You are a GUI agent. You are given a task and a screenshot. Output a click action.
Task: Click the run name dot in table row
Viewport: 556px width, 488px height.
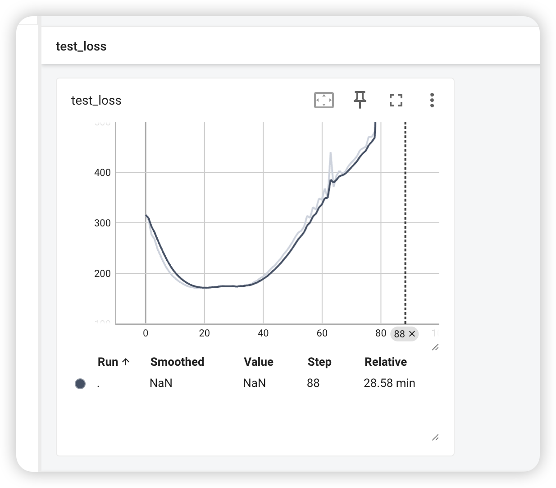click(x=98, y=384)
